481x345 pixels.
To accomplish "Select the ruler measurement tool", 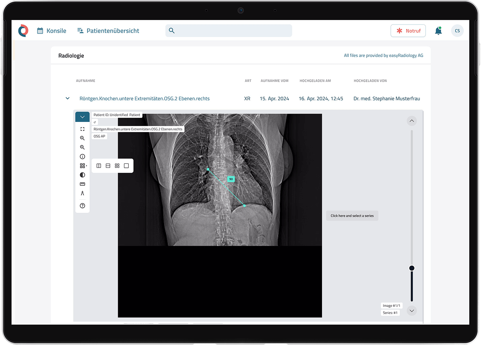I will coord(82,184).
